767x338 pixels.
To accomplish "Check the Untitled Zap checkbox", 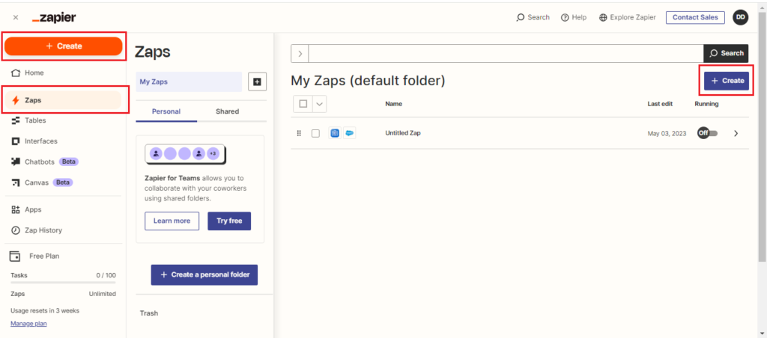I will click(x=315, y=133).
